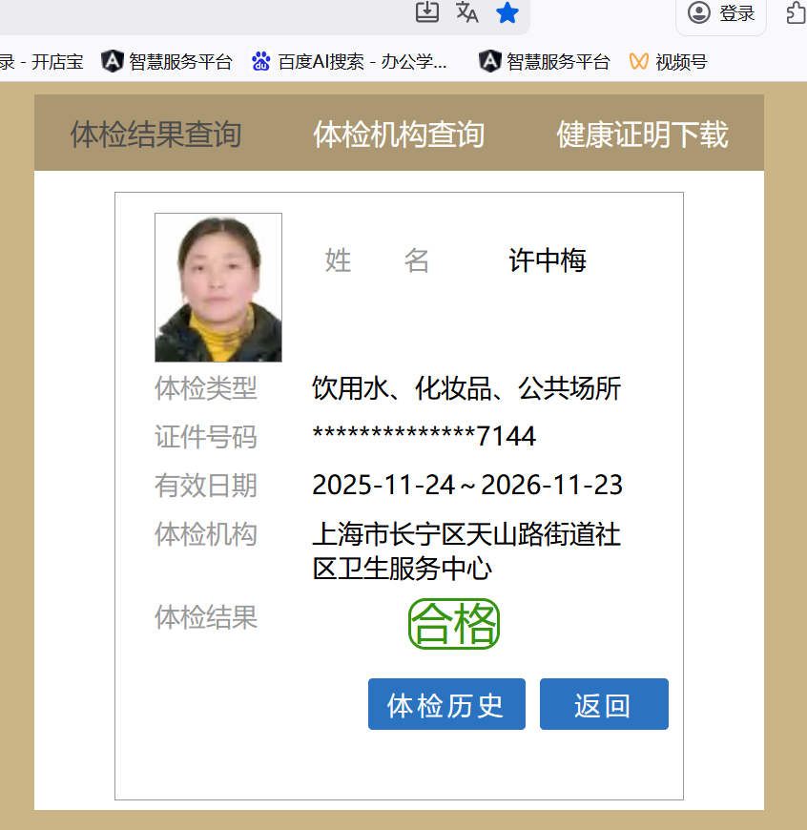Open the extensions puzzle icon

pyautogui.click(x=796, y=13)
